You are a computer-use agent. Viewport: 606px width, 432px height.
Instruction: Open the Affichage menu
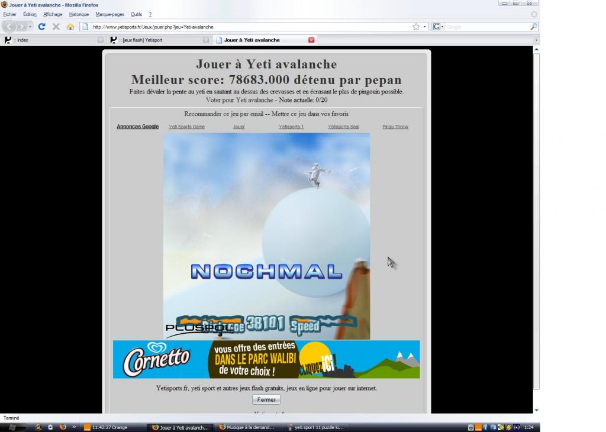point(53,14)
